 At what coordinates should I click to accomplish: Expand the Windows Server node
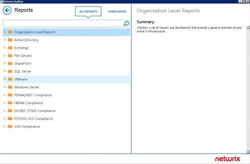[5, 87]
